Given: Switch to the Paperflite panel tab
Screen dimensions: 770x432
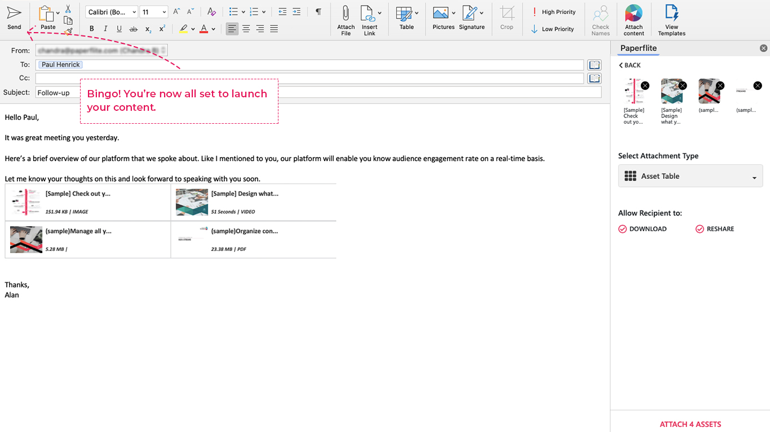Looking at the screenshot, I should coord(638,48).
